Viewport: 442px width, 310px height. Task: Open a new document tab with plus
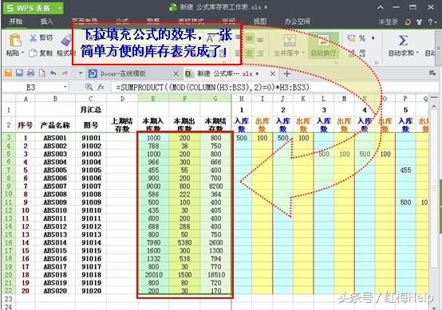pos(286,74)
